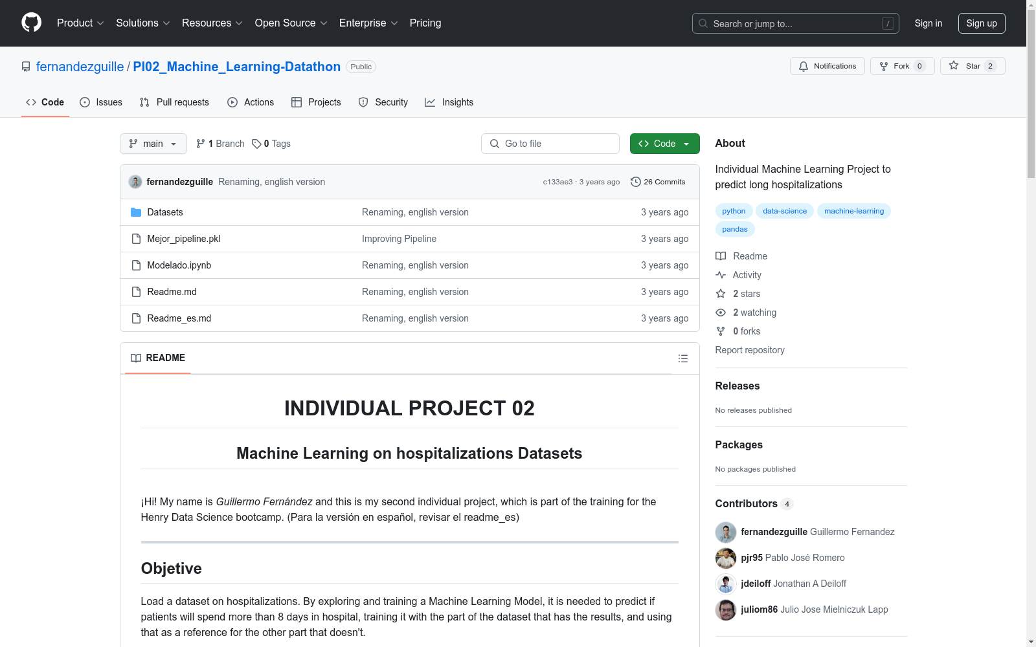Click the Go to file search box
This screenshot has height=647, width=1036.
[550, 144]
